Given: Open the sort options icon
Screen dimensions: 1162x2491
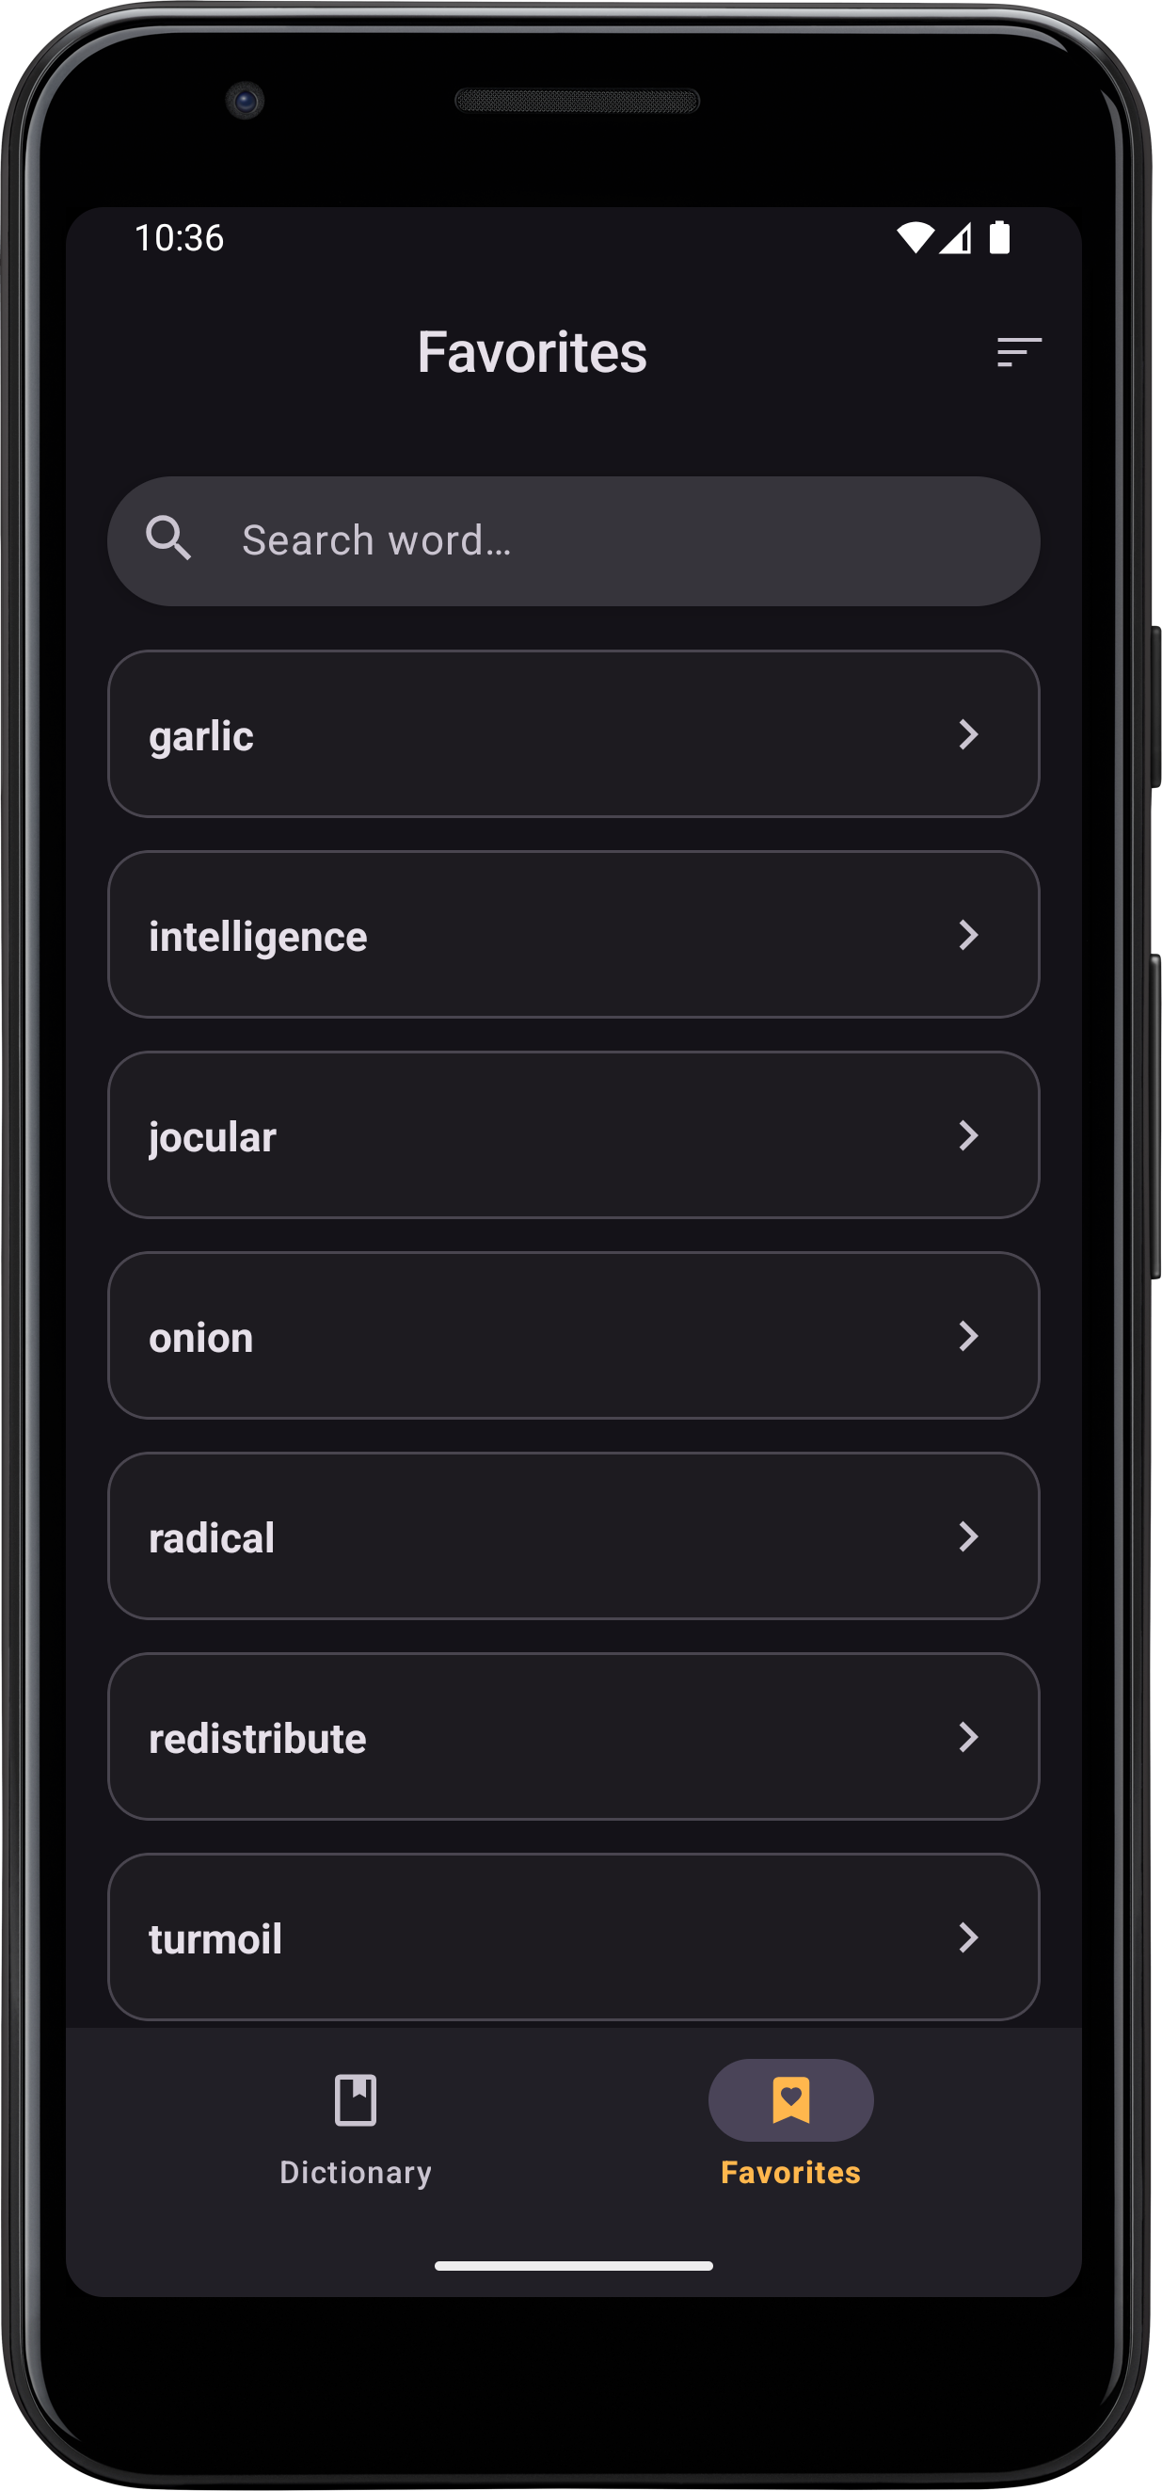Looking at the screenshot, I should pos(1018,352).
